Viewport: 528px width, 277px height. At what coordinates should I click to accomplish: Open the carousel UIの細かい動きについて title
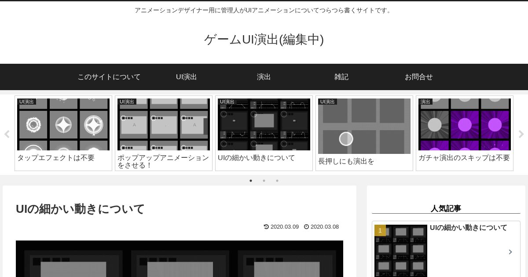coord(257,157)
